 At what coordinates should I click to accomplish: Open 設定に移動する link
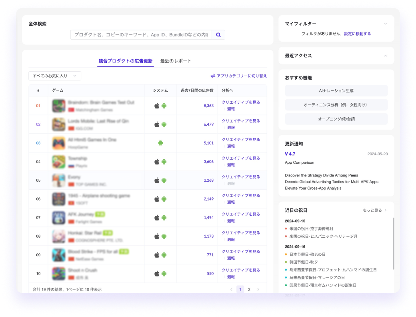point(357,34)
